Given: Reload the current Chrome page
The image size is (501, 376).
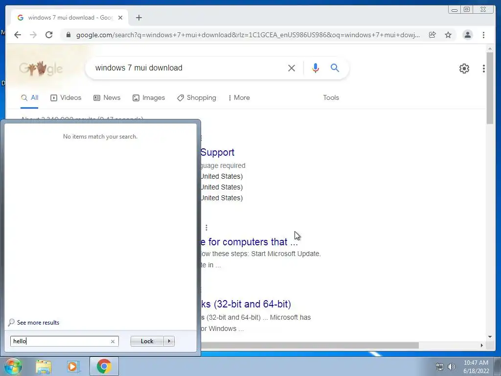Looking at the screenshot, I should 49,35.
